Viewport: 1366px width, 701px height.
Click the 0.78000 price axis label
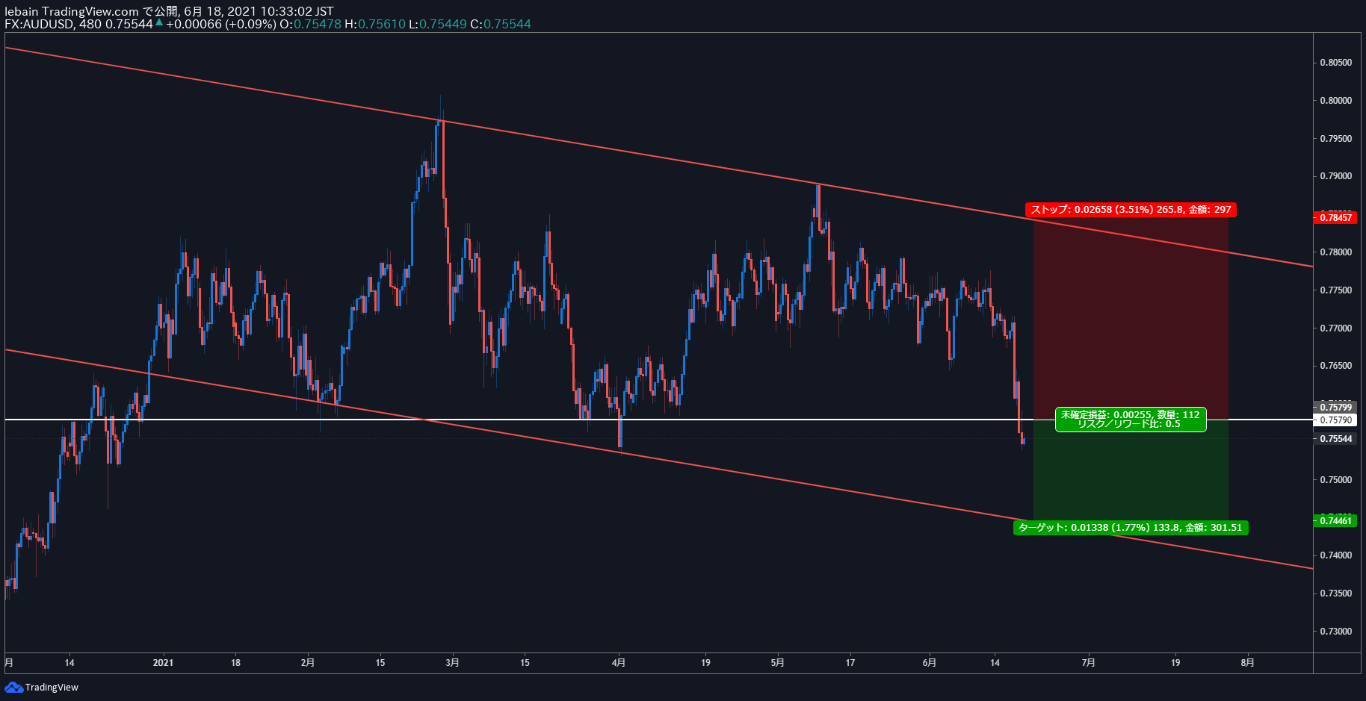coord(1335,252)
